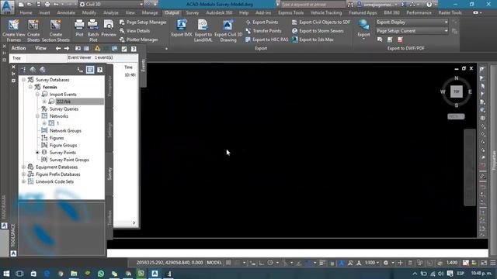Click the Plot icon
The width and height of the screenshot is (497, 279).
click(79, 26)
